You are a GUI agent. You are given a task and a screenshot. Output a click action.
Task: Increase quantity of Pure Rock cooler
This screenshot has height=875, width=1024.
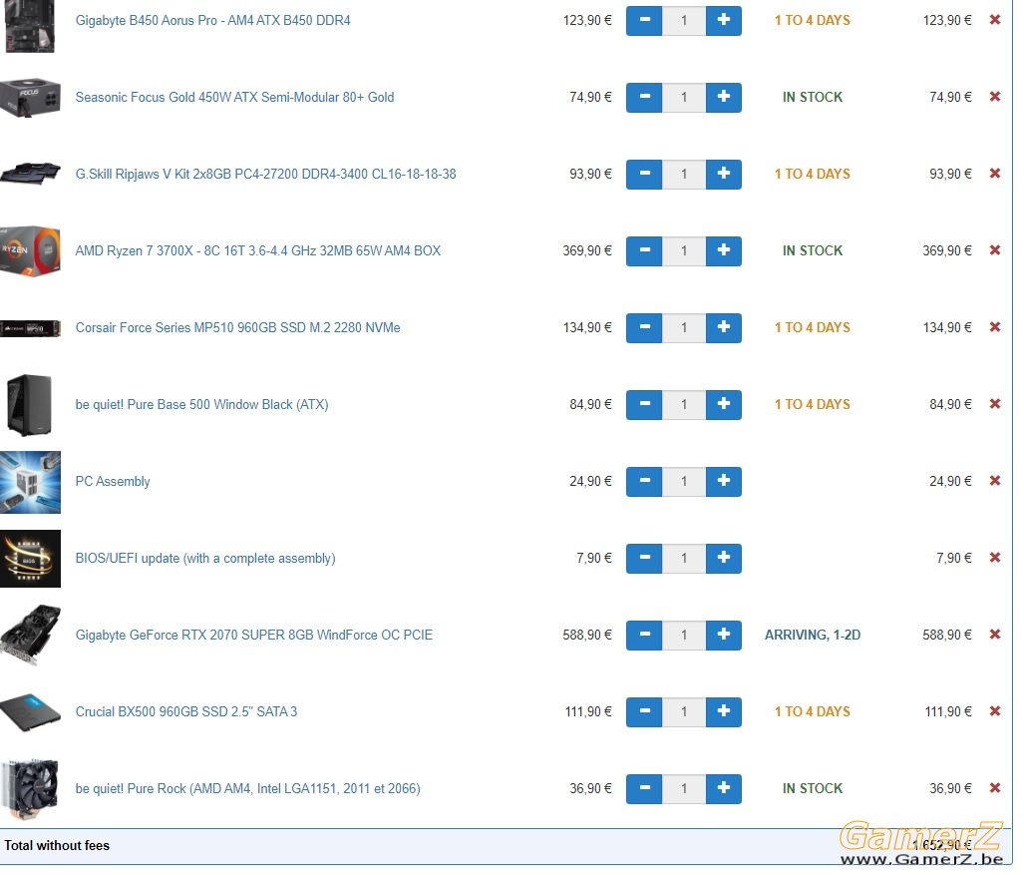pyautogui.click(x=724, y=788)
